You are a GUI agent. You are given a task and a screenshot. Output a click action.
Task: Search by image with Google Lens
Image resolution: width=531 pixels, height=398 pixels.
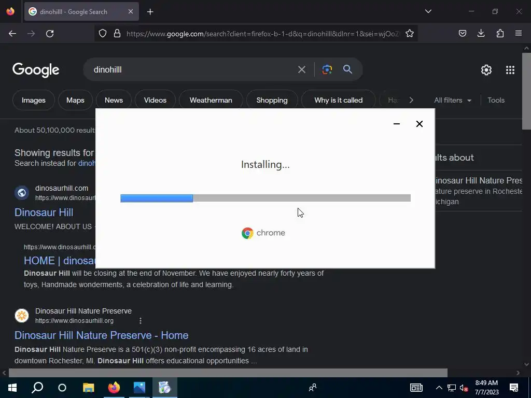click(x=327, y=69)
